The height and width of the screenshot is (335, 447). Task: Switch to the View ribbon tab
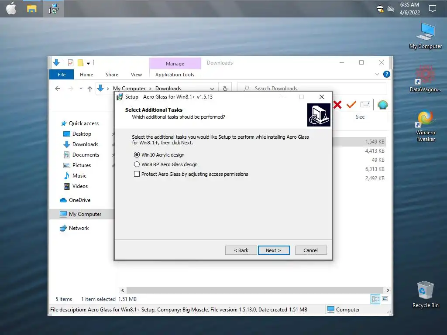pos(136,74)
